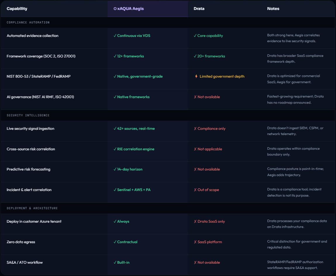336x276 pixels.
Task: Click Deploy in customer Azure tenant row title
Action: click(34, 221)
